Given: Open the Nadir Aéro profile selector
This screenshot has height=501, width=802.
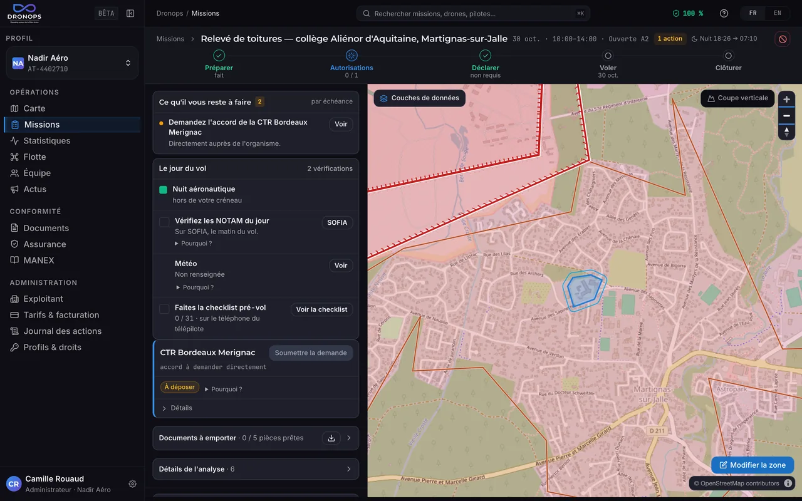Looking at the screenshot, I should coord(72,63).
